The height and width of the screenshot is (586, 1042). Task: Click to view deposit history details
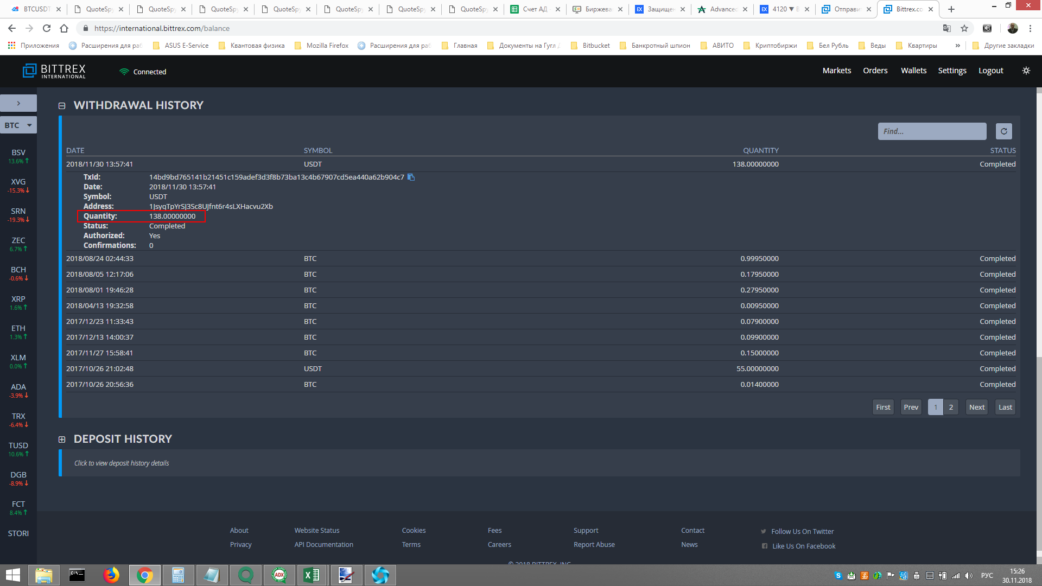(122, 463)
